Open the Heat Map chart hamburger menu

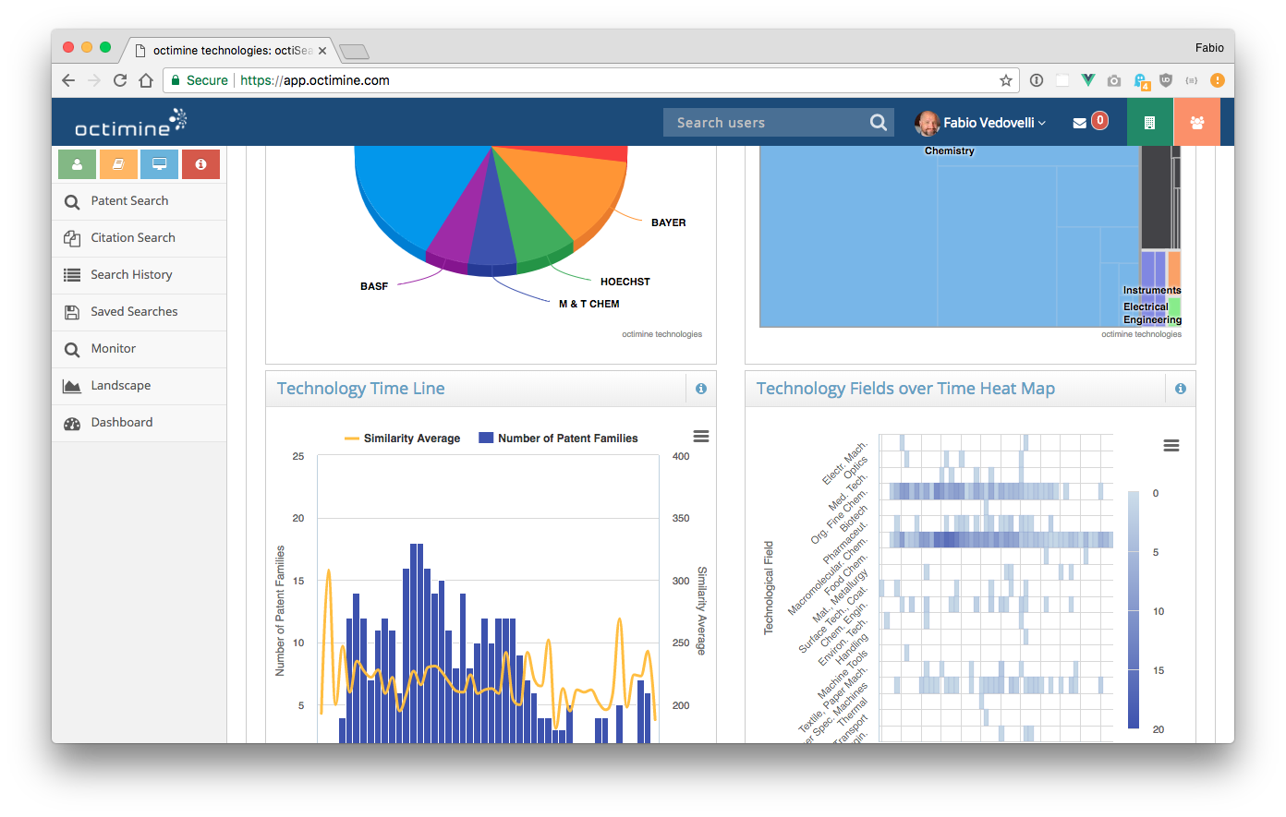click(x=1171, y=446)
